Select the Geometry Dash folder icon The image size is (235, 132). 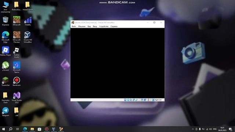6,98
